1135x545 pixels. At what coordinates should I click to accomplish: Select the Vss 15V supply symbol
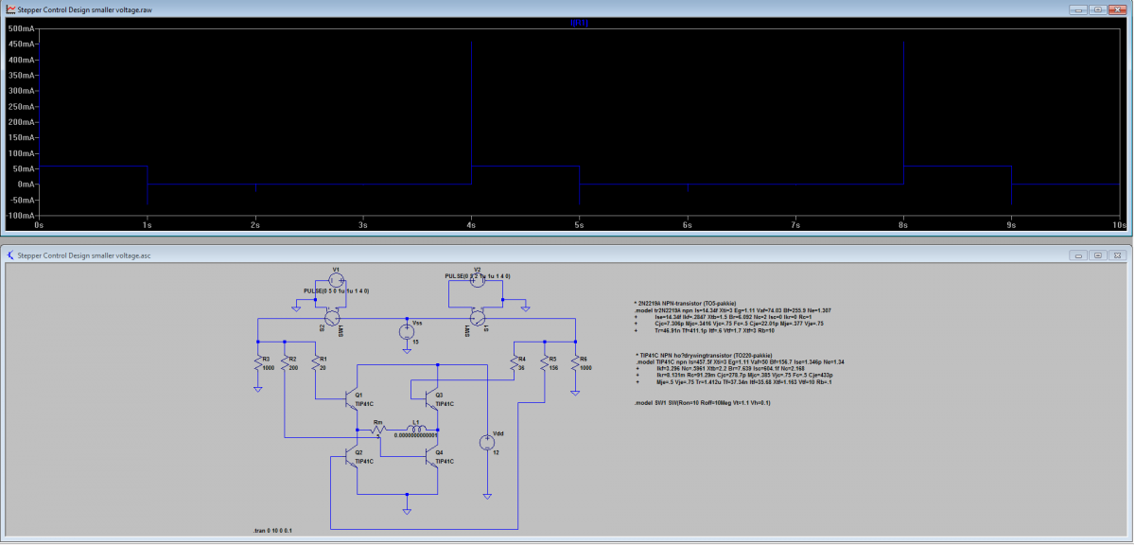point(406,331)
